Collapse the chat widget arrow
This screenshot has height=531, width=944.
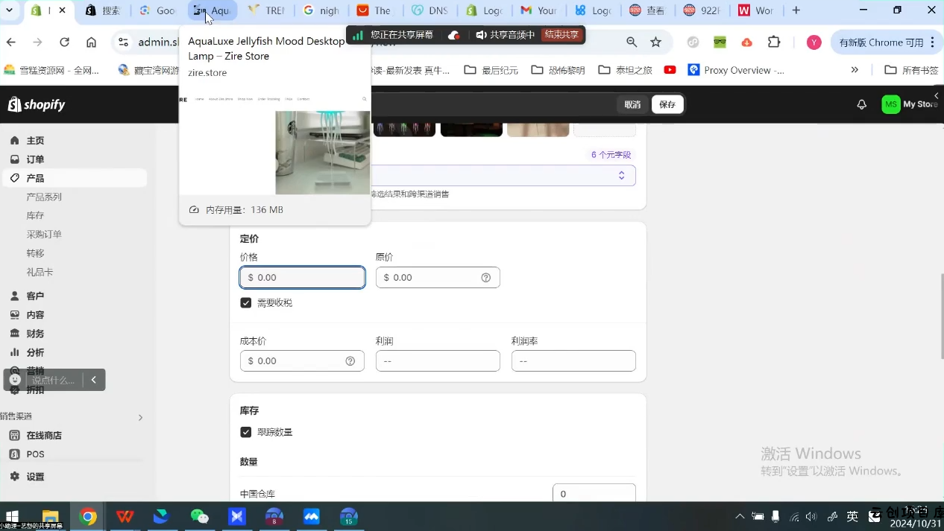[x=94, y=380]
